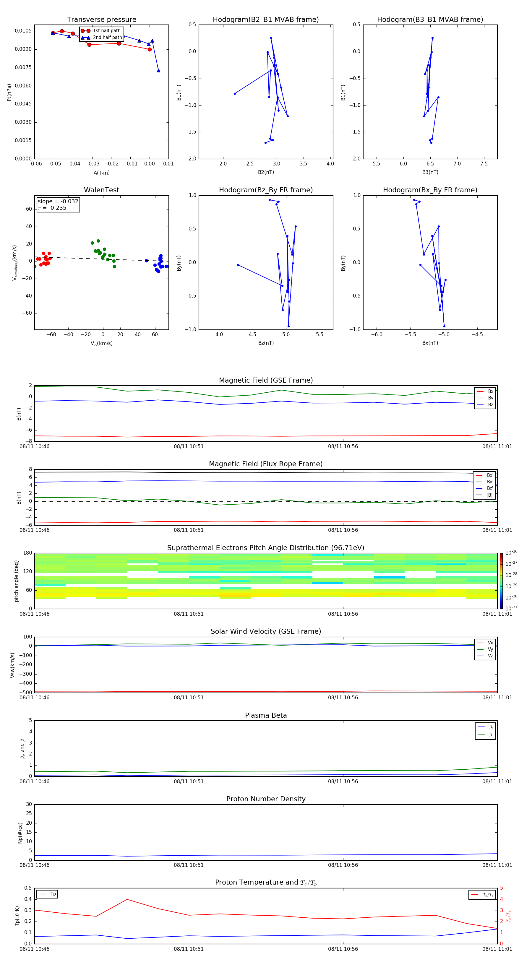Click '|B|' in the Flux Rope legend
The height and width of the screenshot is (975, 532).
490,495
